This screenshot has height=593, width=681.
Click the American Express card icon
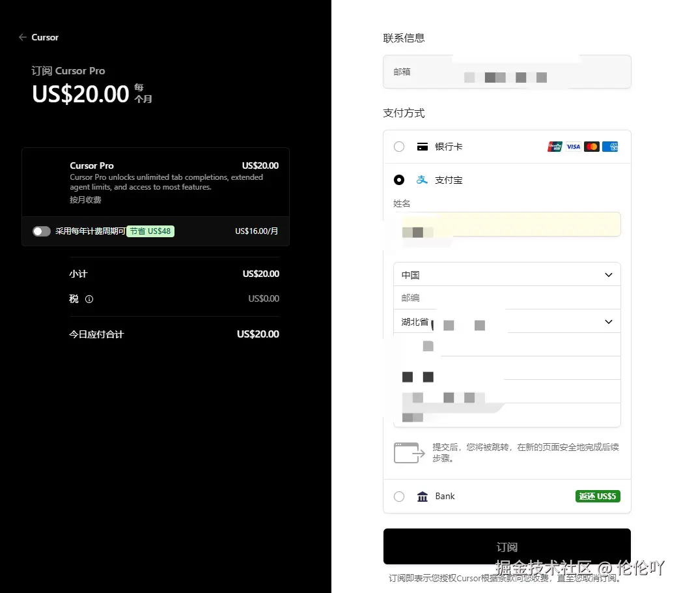click(x=610, y=146)
